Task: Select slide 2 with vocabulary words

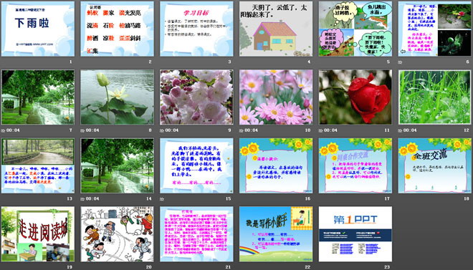Action: 117,29
